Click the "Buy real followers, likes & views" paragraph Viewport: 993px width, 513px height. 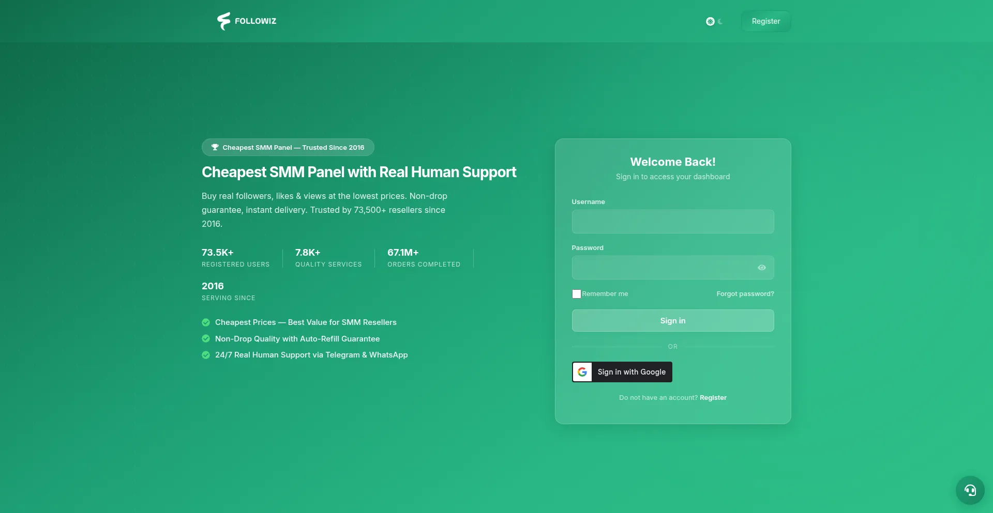pyautogui.click(x=324, y=210)
